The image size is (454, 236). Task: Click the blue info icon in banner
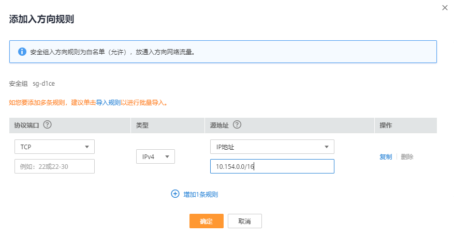(x=22, y=52)
